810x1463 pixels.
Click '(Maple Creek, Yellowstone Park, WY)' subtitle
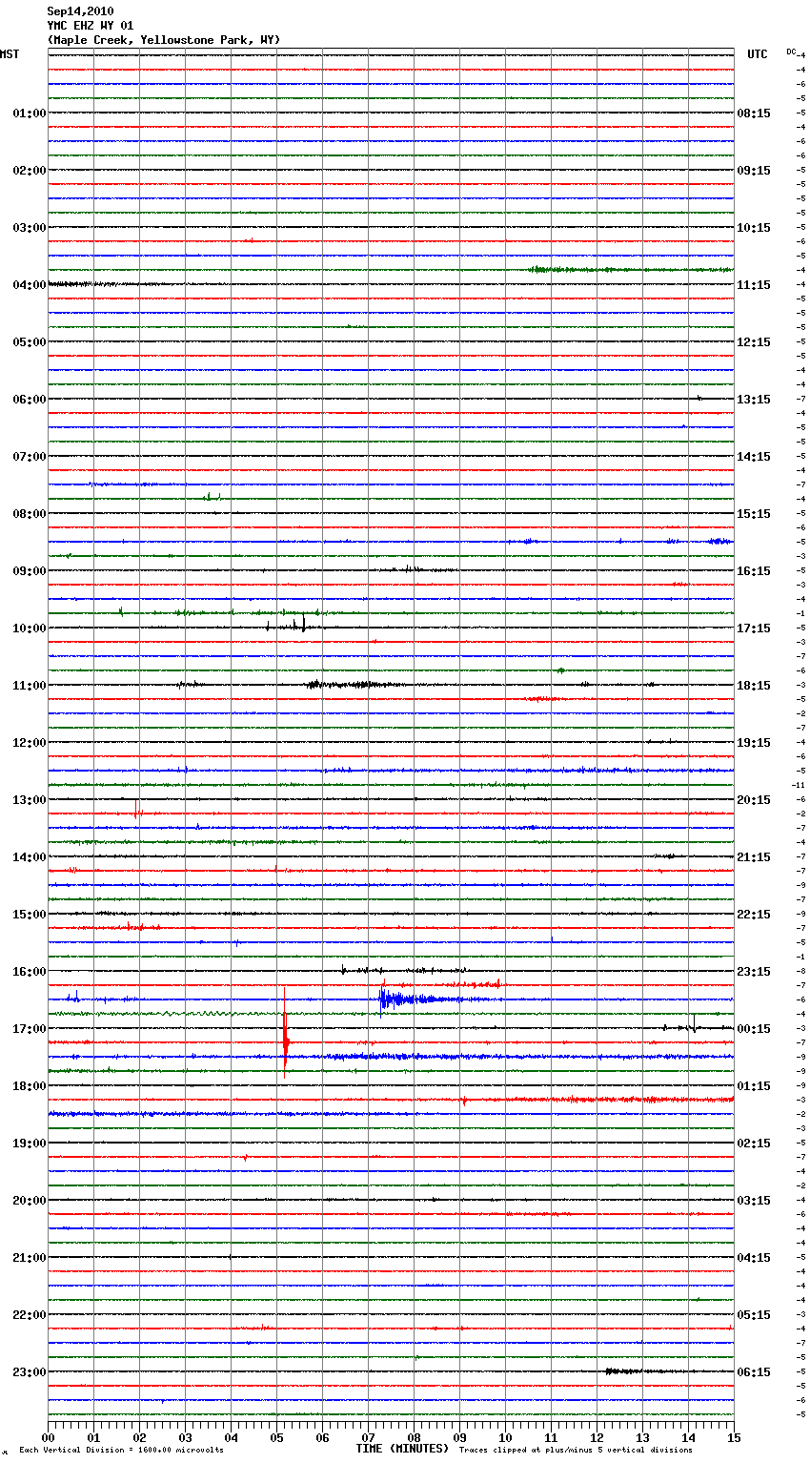coord(163,40)
